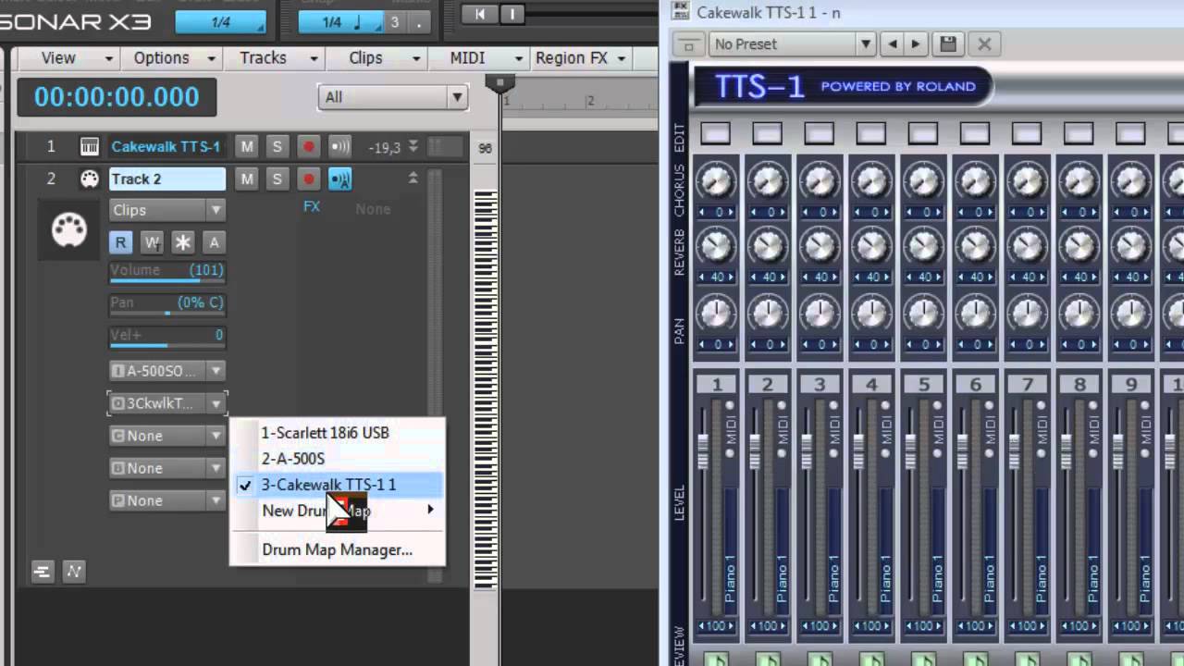
Task: Go to the next TTS-1 preset
Action: [x=916, y=43]
